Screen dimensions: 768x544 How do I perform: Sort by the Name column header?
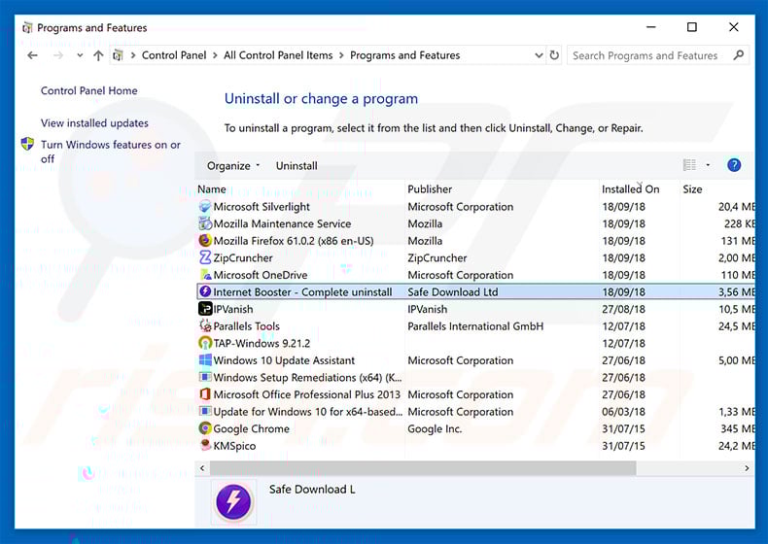pyautogui.click(x=212, y=189)
